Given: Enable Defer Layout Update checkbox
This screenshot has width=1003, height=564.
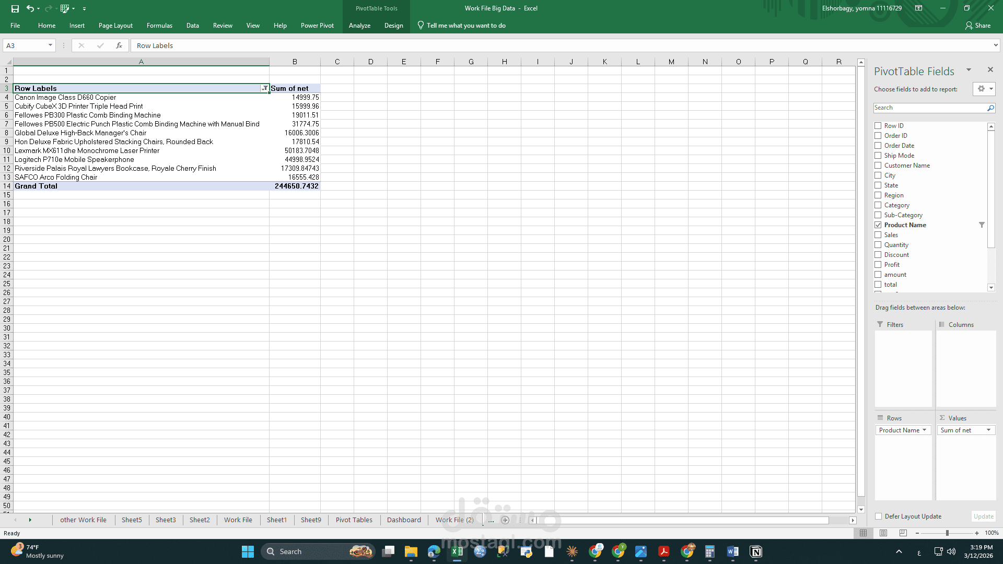Looking at the screenshot, I should click(x=879, y=516).
